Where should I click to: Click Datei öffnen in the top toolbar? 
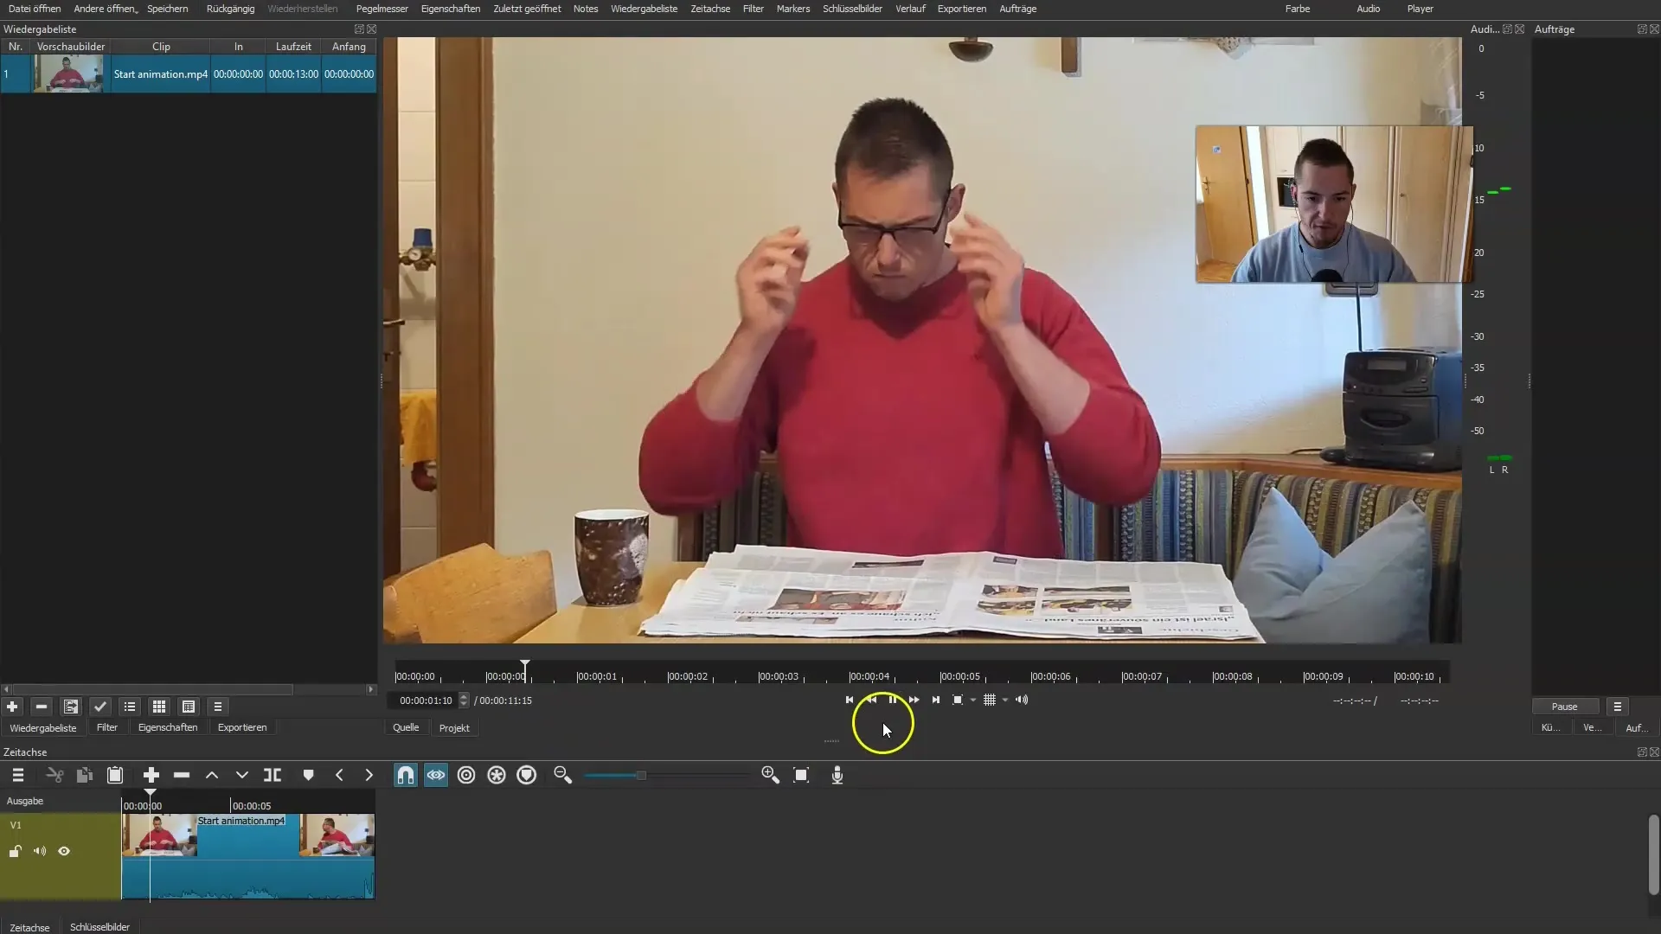pyautogui.click(x=35, y=9)
